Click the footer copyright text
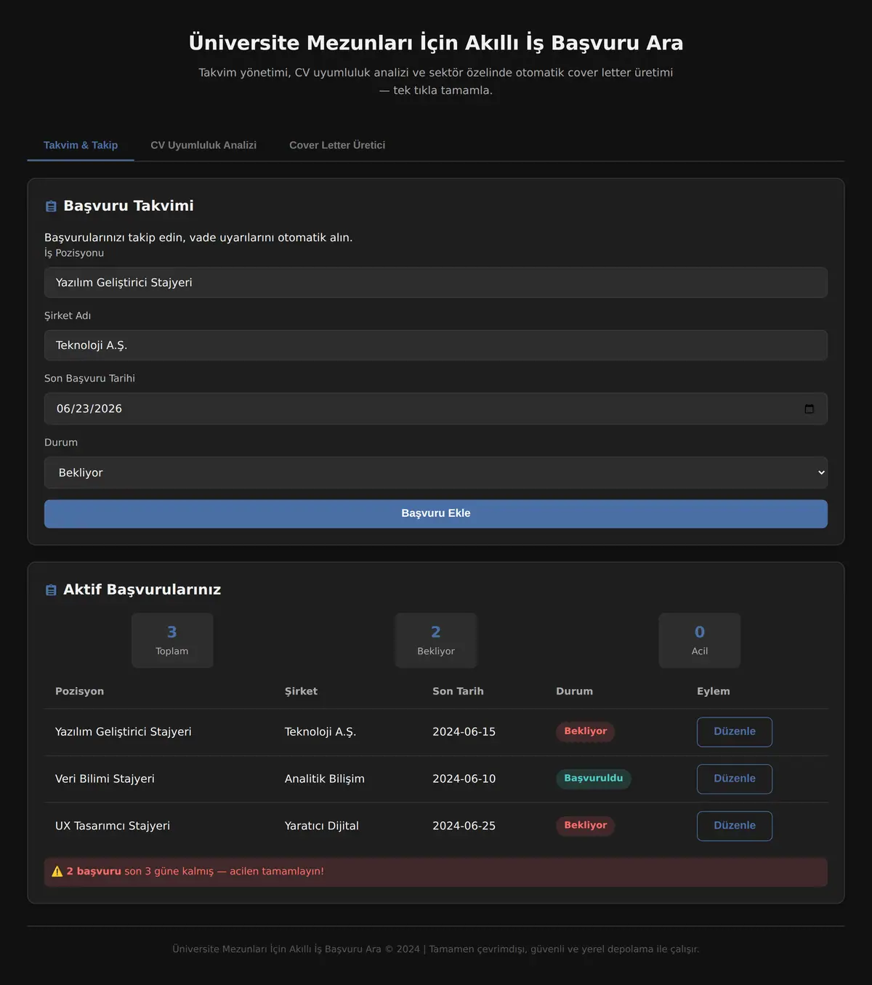Viewport: 872px width, 985px height. tap(436, 949)
